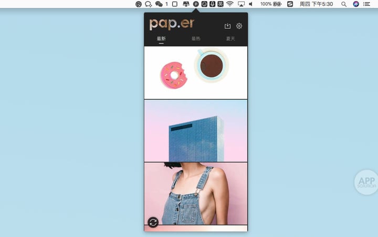Viewport: 378px width, 237px height.
Task: Open the AirPlay display menu
Action: [241, 4]
